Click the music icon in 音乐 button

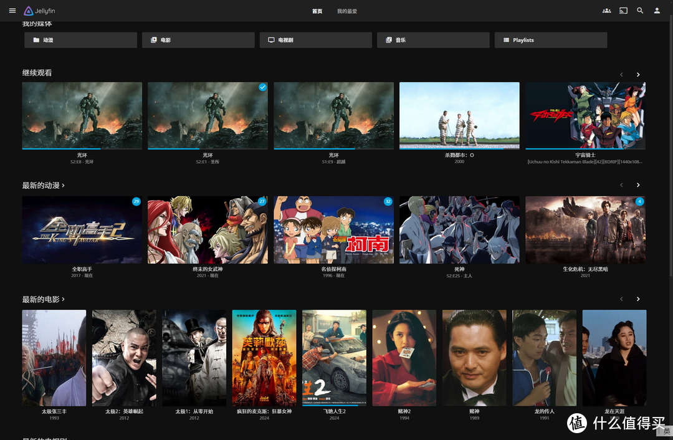coord(388,40)
